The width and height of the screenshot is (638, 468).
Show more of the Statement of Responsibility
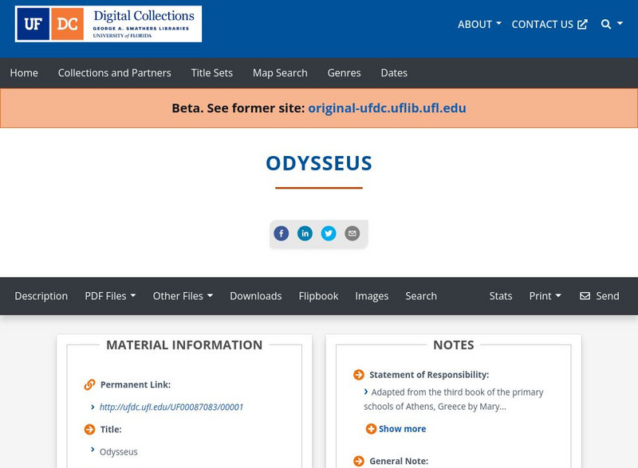pyautogui.click(x=399, y=428)
